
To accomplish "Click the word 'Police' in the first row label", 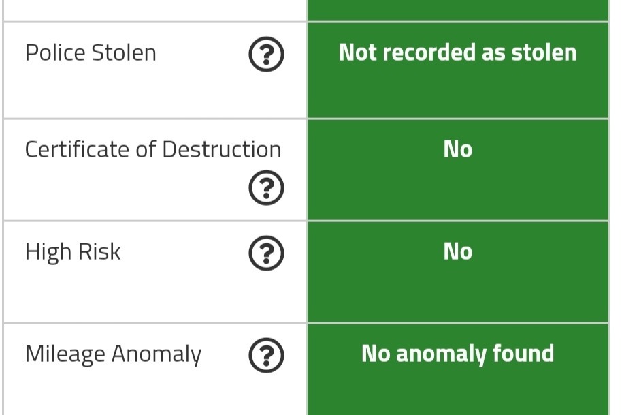I will (55, 53).
